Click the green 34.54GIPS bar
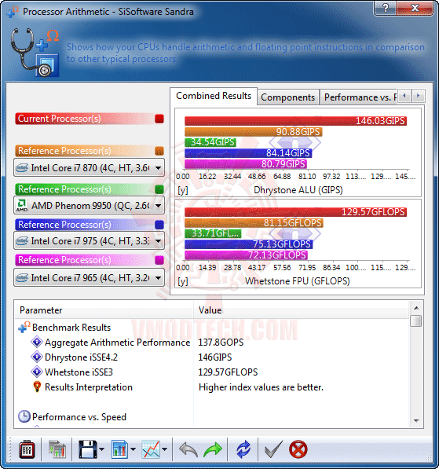This screenshot has width=439, height=469. tap(210, 142)
